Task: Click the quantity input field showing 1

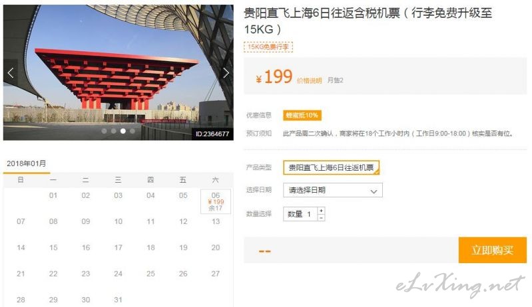Action: point(300,214)
